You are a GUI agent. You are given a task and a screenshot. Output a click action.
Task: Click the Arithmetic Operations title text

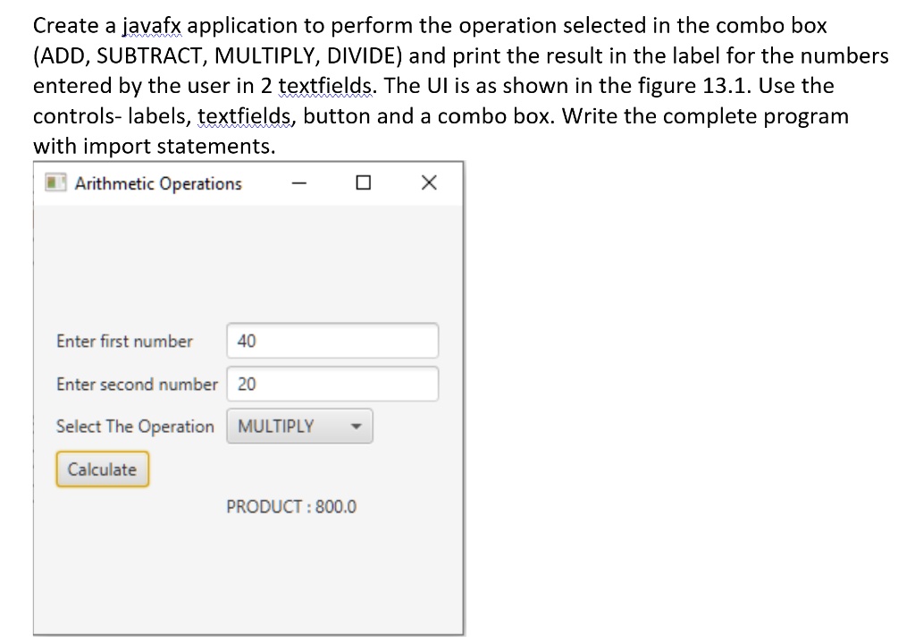(158, 183)
